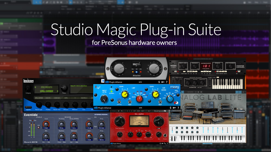Click the Category knob in Lexicon
Viewport: 271px width, 152px height.
(x=28, y=88)
